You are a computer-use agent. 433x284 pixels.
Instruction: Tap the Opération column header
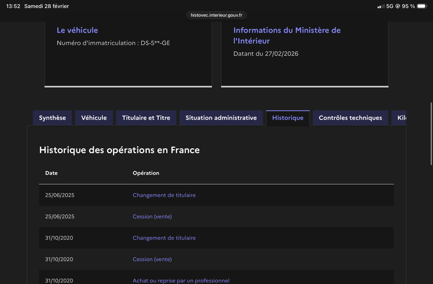tap(146, 173)
